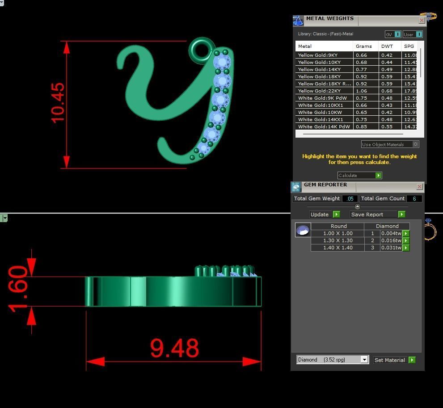Click the Grams column header

click(x=366, y=46)
